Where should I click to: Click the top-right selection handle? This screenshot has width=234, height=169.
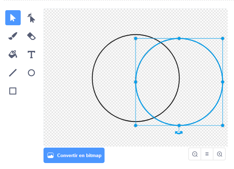coord(222,38)
